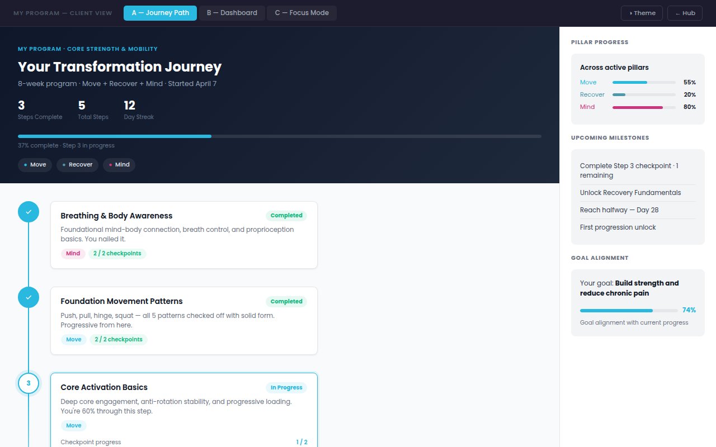Click the Mind pillar progress bar
This screenshot has width=716, height=447.
pos(644,107)
